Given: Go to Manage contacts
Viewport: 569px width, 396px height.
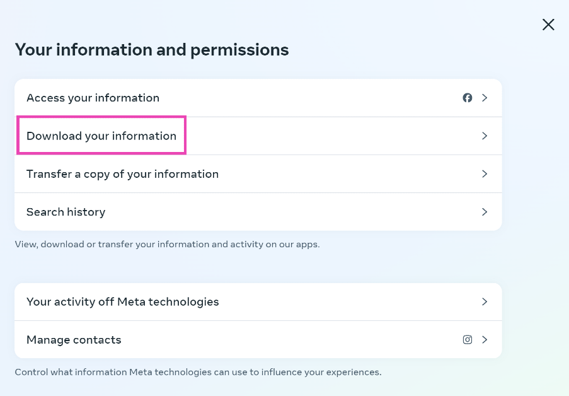Looking at the screenshot, I should [x=74, y=339].
